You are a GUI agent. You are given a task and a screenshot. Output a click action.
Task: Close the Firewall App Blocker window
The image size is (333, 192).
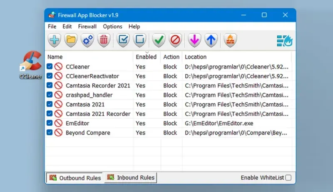tap(285, 15)
